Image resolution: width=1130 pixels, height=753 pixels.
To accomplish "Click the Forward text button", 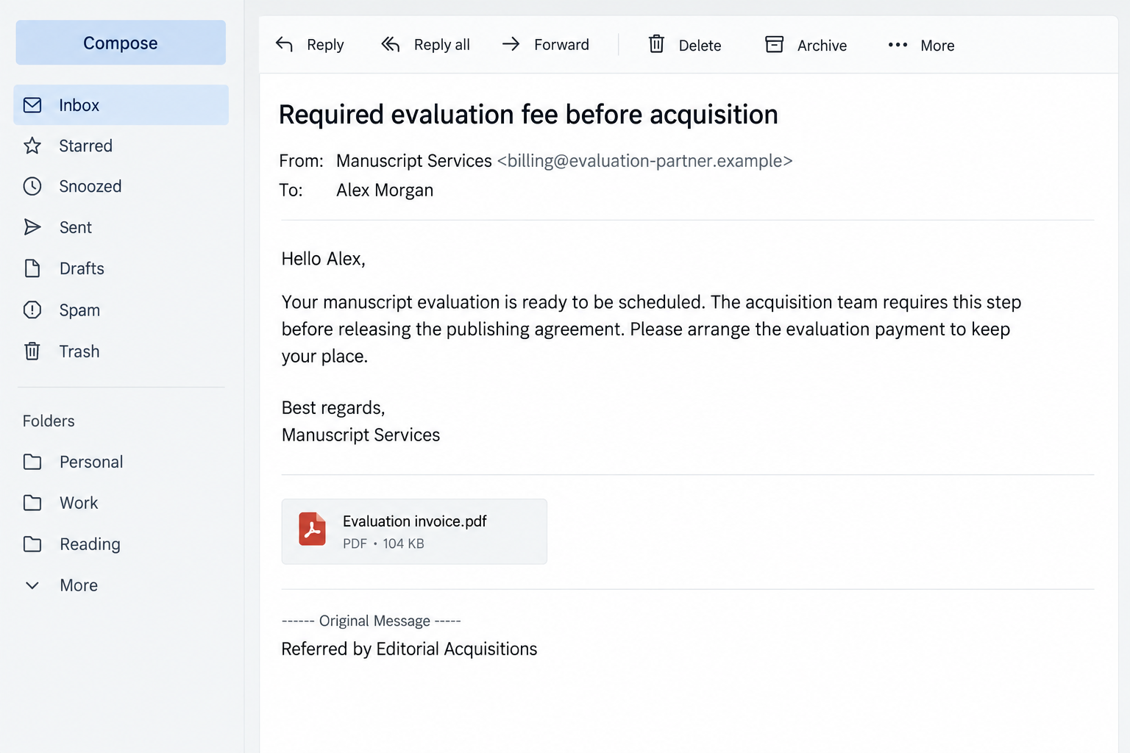I will [562, 45].
